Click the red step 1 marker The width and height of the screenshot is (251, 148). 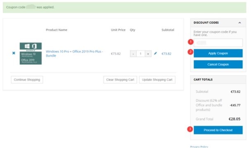(x=190, y=42)
